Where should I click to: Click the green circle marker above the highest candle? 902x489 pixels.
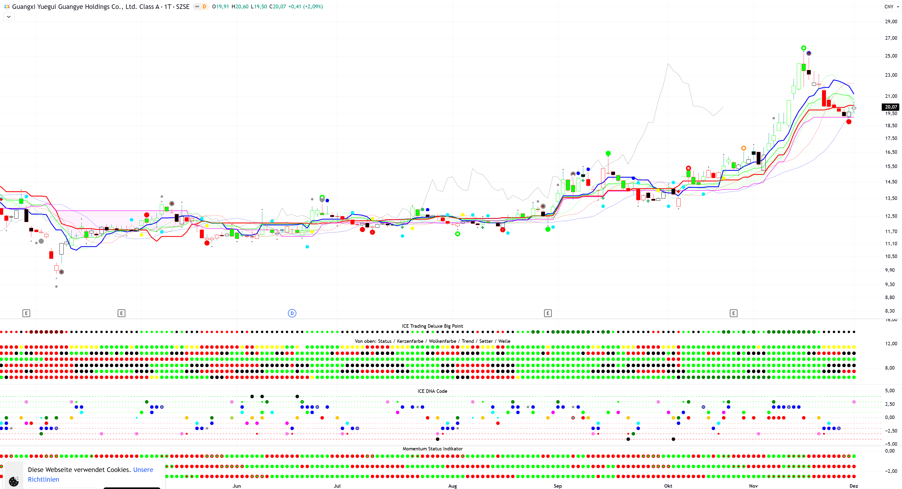pyautogui.click(x=804, y=48)
